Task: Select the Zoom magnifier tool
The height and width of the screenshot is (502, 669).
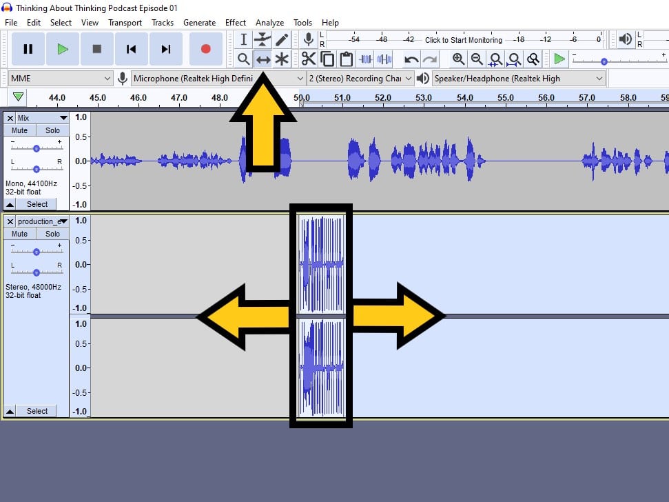Action: [x=244, y=59]
